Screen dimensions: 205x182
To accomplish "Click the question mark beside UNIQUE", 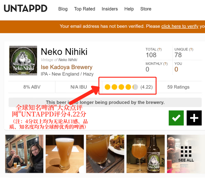I will tap(191, 49).
